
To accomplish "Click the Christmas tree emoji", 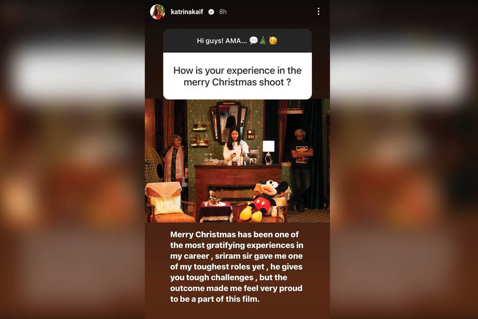I will (x=263, y=40).
